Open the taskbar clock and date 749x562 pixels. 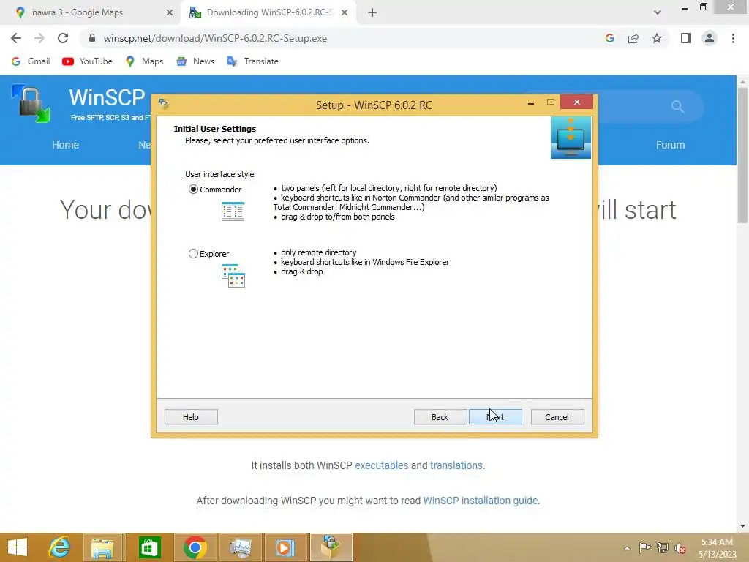point(718,548)
